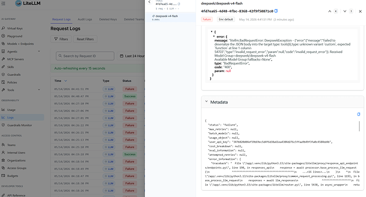Go to Models + Endpoints icon
This screenshot has width=366, height=197.
[3, 43]
